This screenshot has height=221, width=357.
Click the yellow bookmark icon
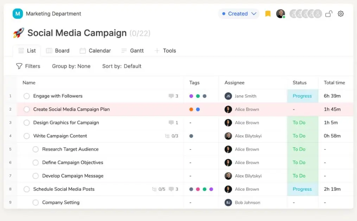[268, 14]
